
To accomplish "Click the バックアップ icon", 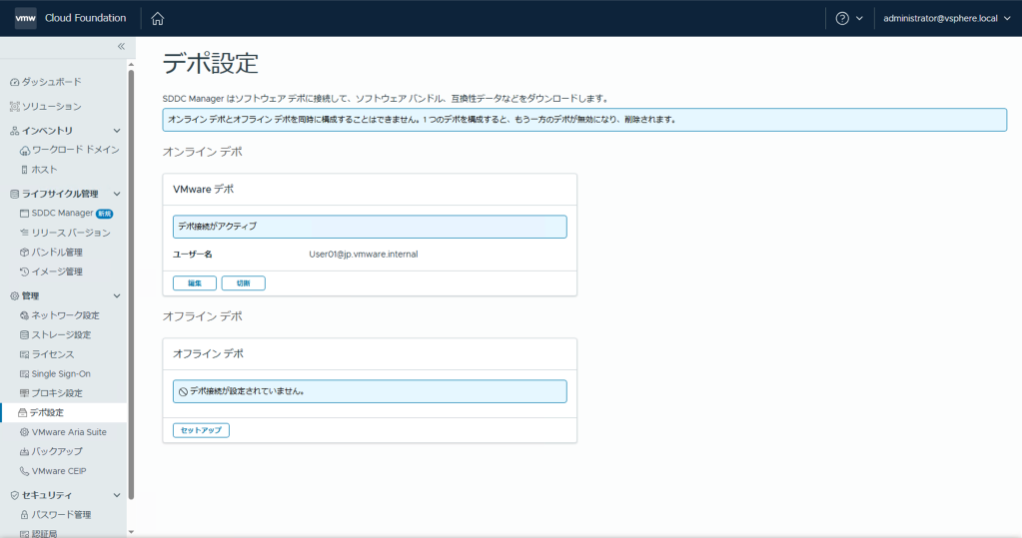I will 24,451.
